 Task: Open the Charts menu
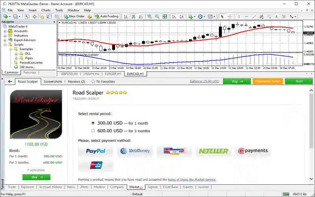click(x=46, y=10)
